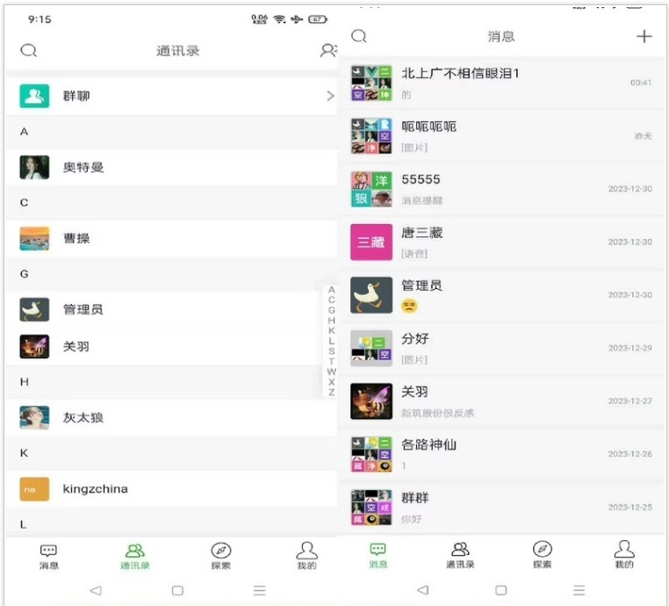The width and height of the screenshot is (669, 606).
Task: Switch to the 消息 tab on the left screen
Action: click(48, 557)
